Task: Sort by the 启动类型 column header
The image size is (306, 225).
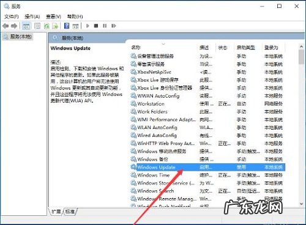Action: point(246,48)
